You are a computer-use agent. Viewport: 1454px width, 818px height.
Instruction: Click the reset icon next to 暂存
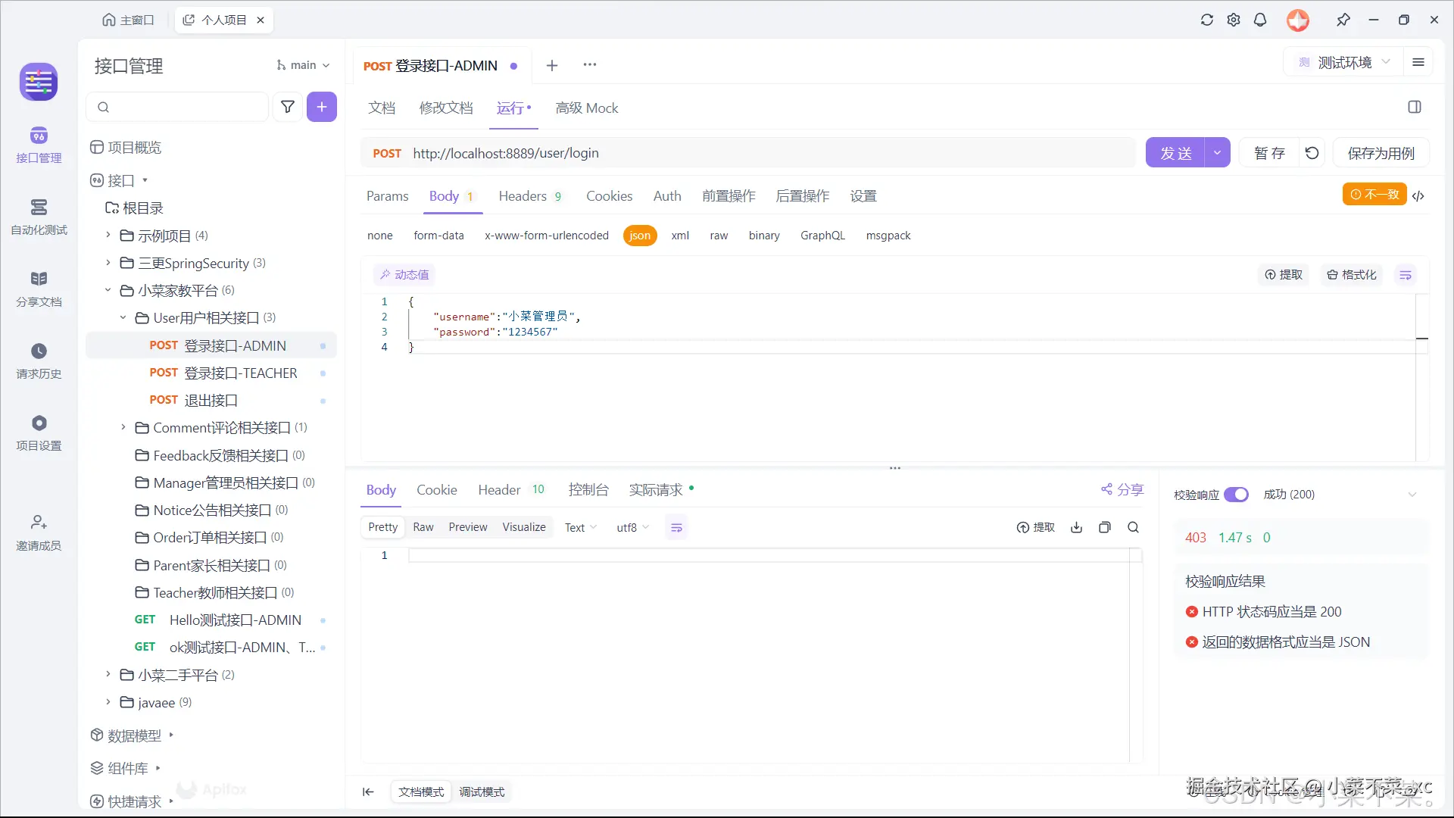[1312, 153]
